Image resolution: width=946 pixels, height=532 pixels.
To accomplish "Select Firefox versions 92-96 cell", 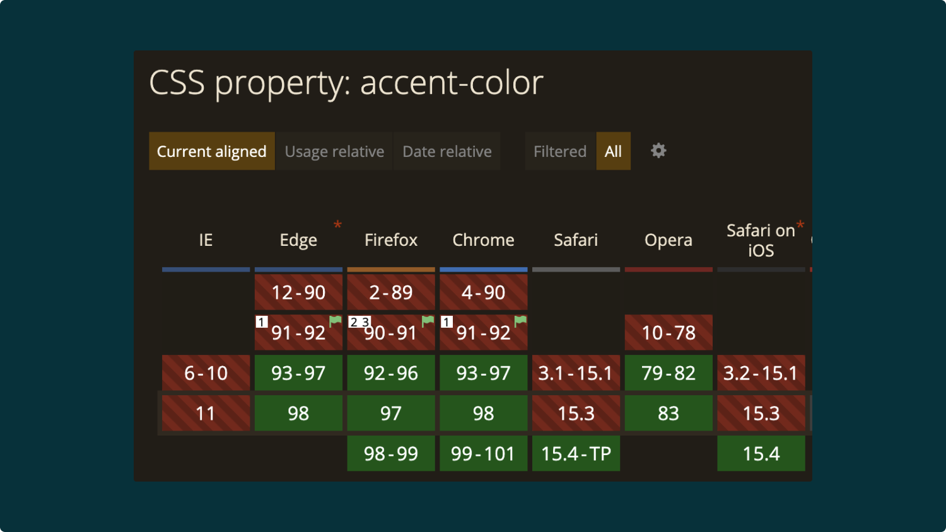I will pyautogui.click(x=391, y=373).
